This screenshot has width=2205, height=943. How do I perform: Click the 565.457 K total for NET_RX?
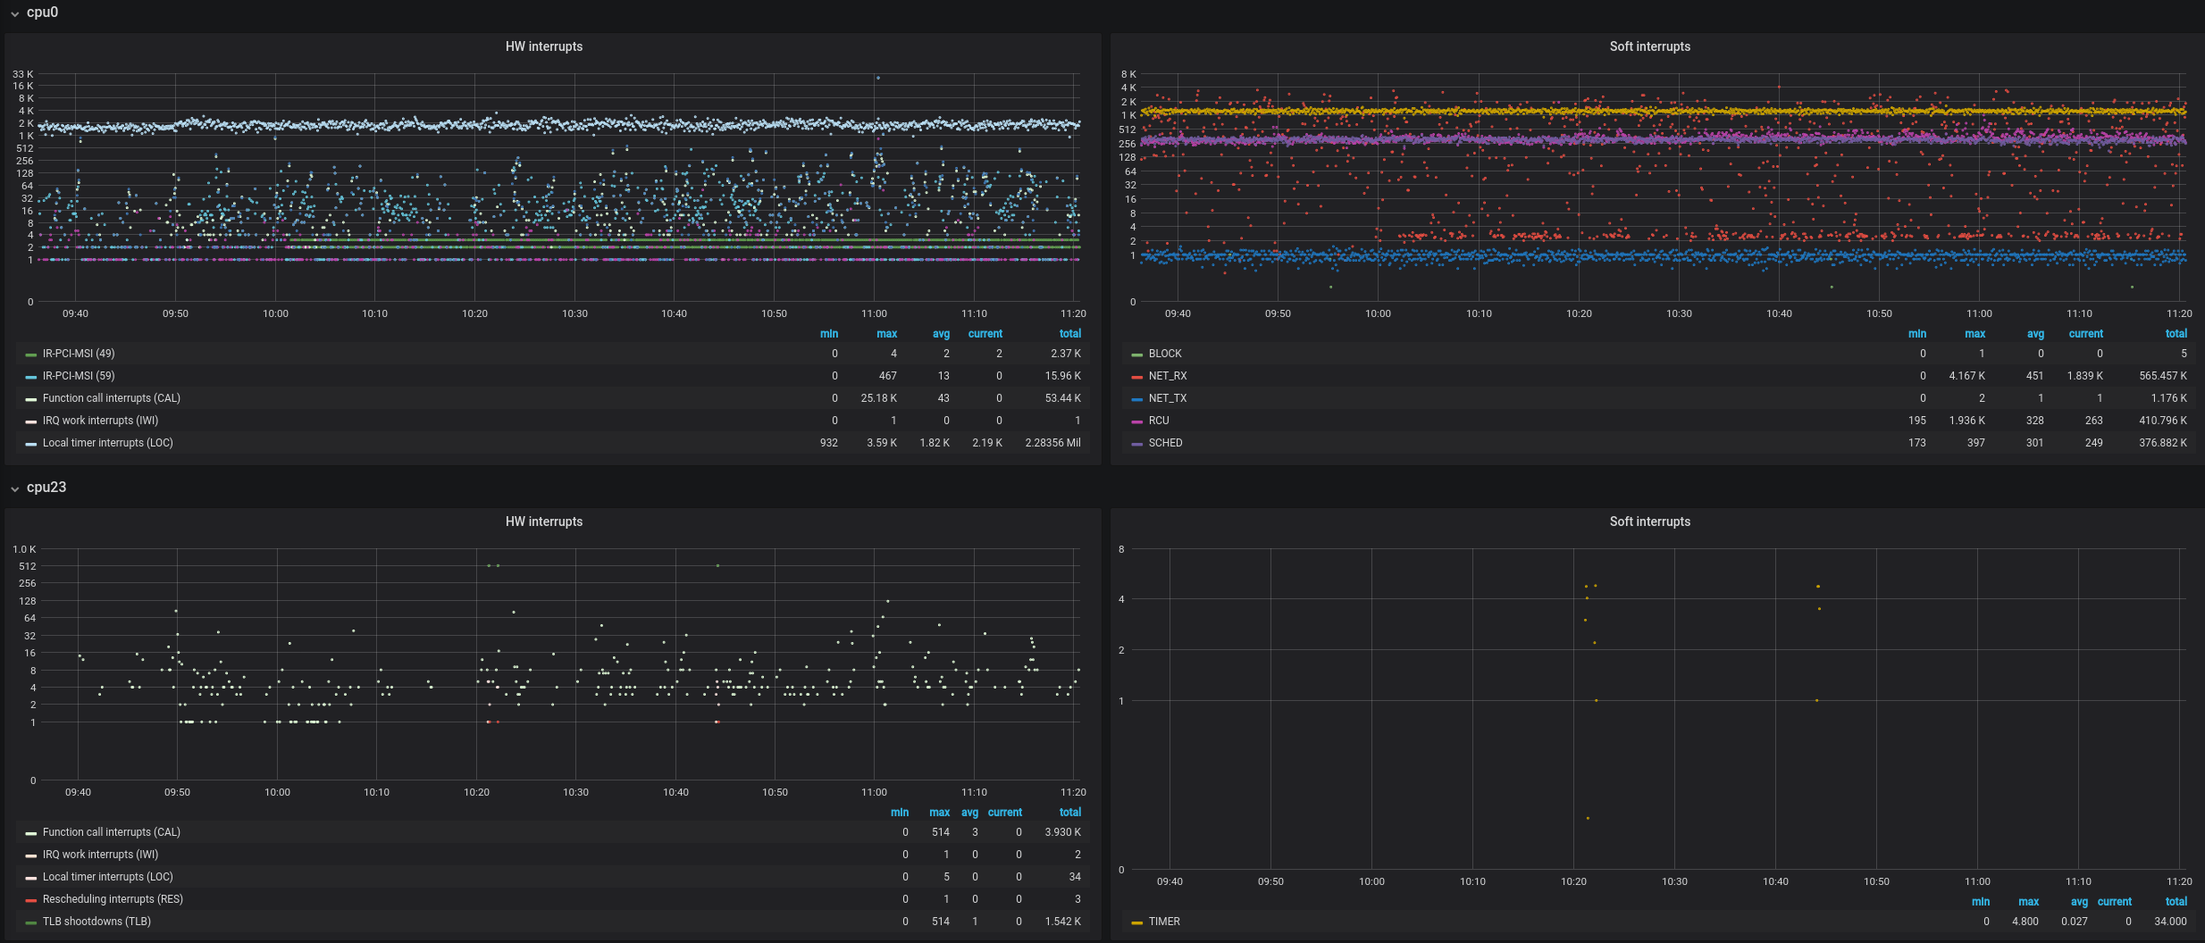(2163, 376)
